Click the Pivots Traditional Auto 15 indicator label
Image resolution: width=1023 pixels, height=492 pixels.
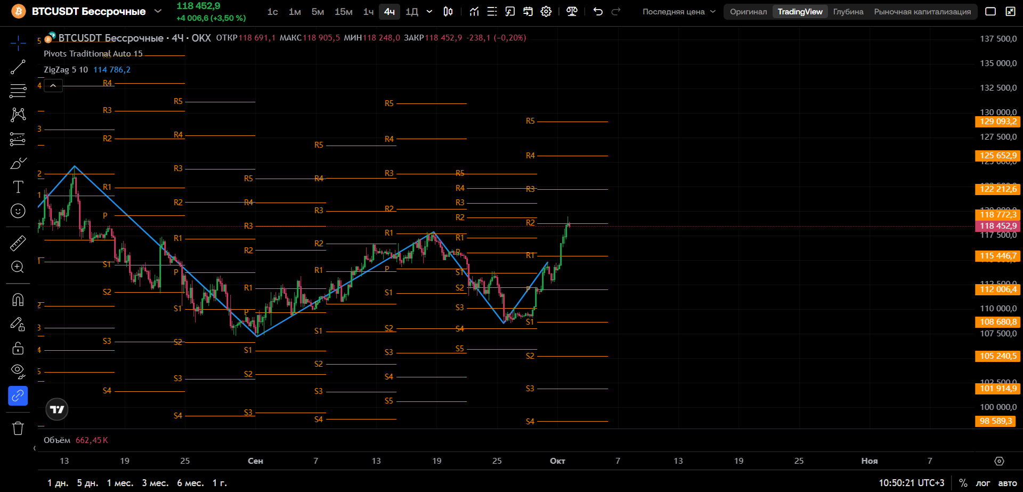click(x=93, y=54)
